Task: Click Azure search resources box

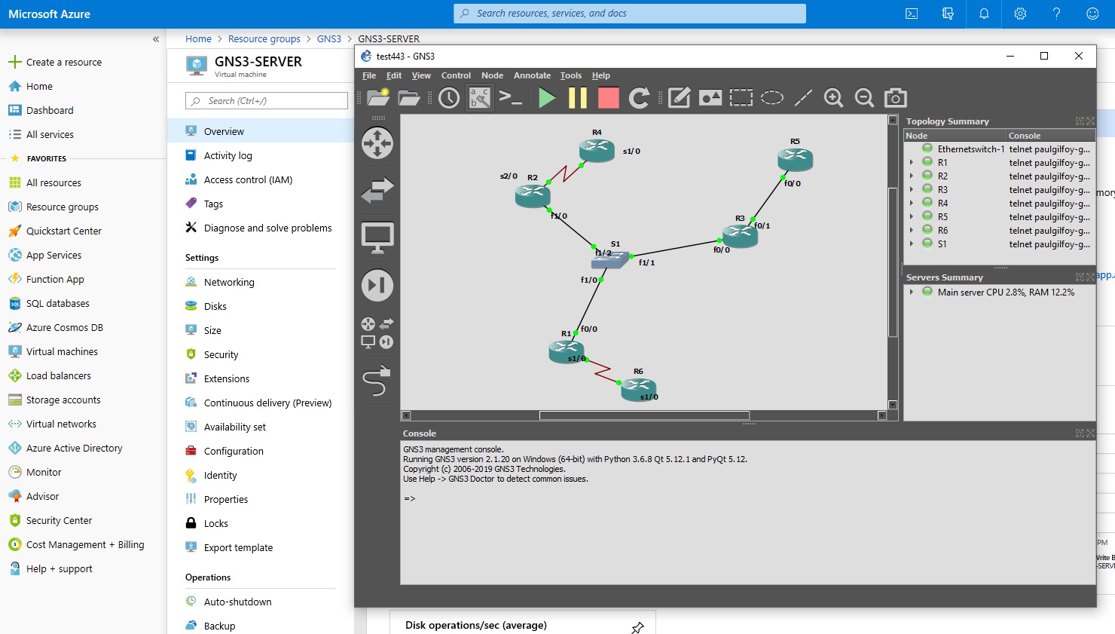Action: coord(630,14)
